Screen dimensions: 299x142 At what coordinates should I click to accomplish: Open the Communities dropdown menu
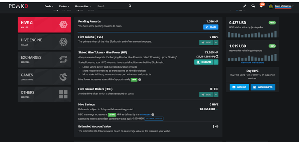click(x=83, y=6)
